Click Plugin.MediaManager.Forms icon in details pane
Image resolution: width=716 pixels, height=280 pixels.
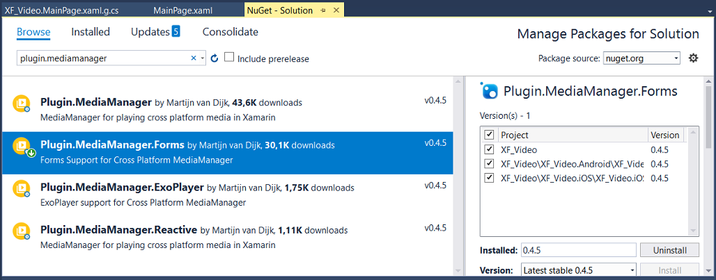pos(490,91)
